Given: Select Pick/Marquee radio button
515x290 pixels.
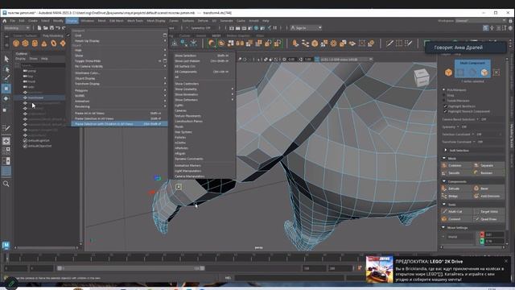Looking at the screenshot, I should pos(443,89).
